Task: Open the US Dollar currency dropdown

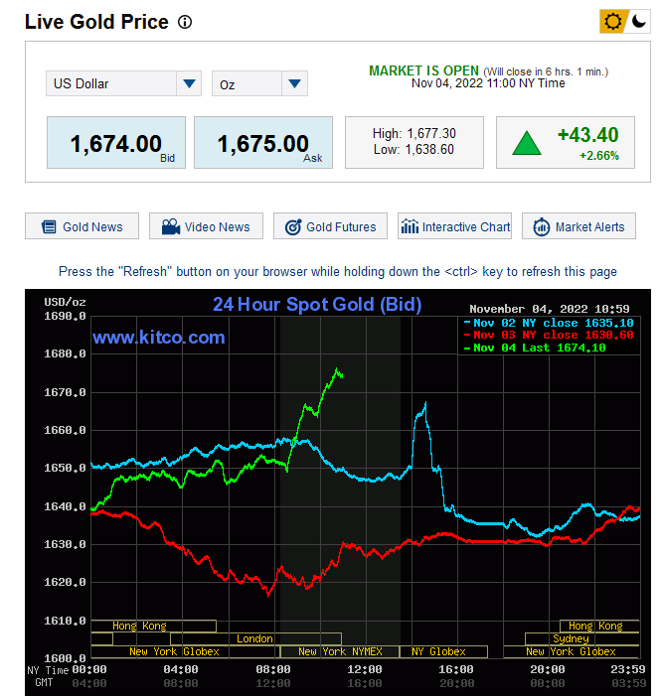Action: pyautogui.click(x=123, y=83)
